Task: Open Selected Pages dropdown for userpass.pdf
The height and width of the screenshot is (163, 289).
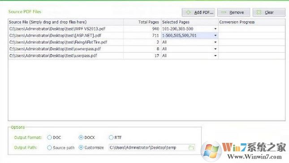Action: coord(215,56)
